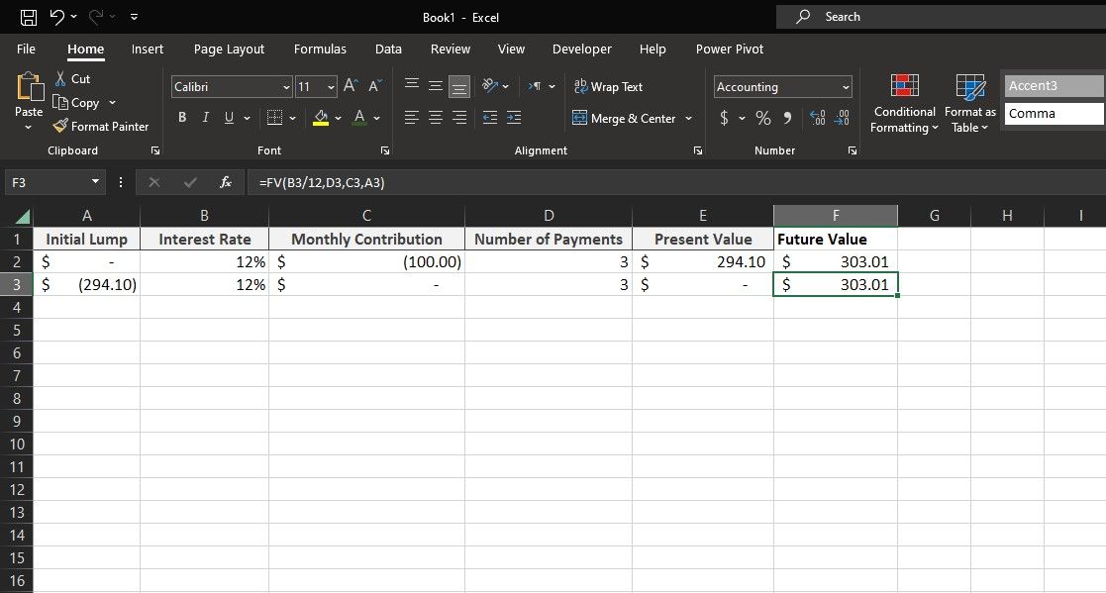The width and height of the screenshot is (1106, 593).
Task: Toggle bold formatting
Action: click(x=182, y=117)
